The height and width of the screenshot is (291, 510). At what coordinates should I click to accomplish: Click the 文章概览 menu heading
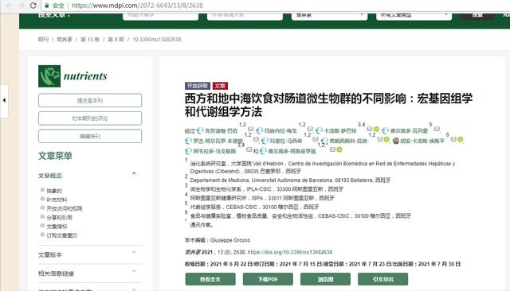[x=50, y=176]
